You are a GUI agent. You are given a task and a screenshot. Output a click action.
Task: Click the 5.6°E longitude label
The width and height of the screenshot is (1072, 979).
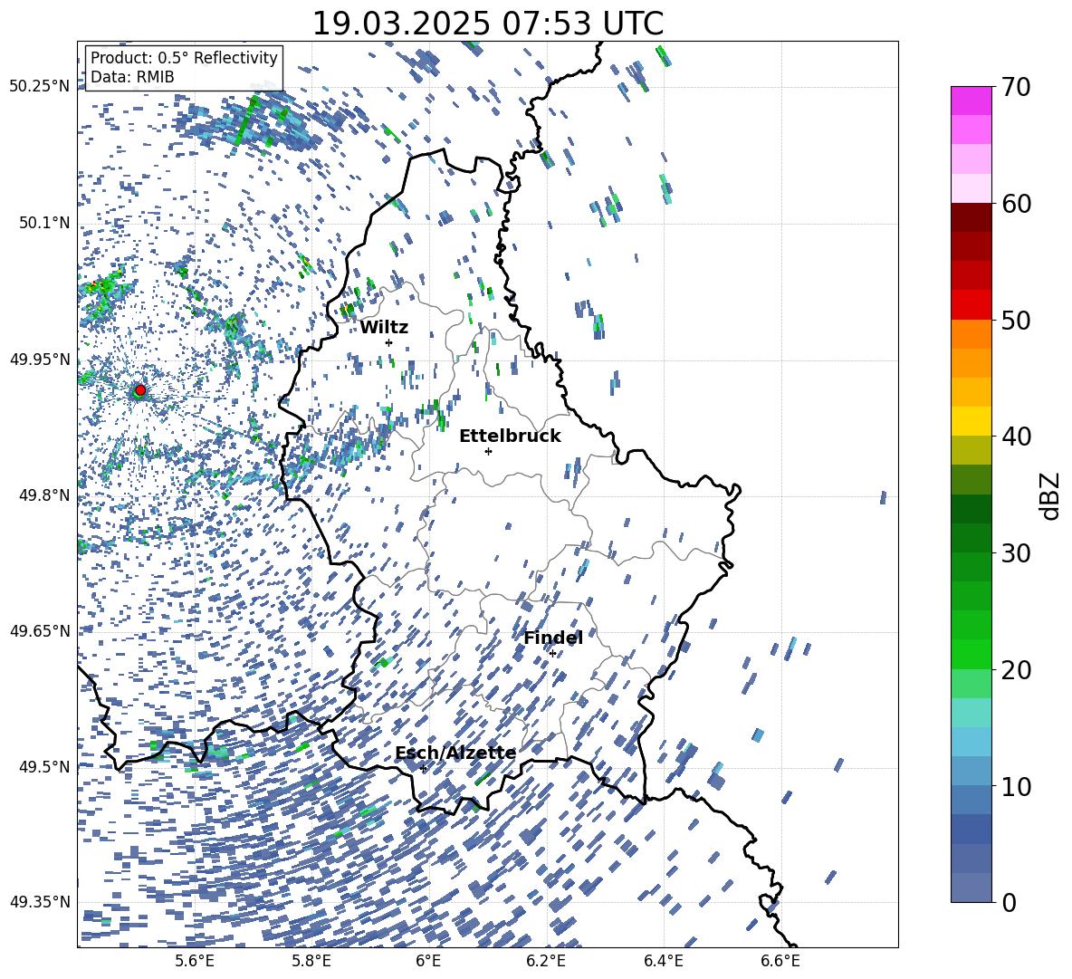pyautogui.click(x=195, y=961)
